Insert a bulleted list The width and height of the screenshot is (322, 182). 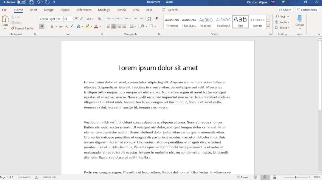tap(109, 19)
